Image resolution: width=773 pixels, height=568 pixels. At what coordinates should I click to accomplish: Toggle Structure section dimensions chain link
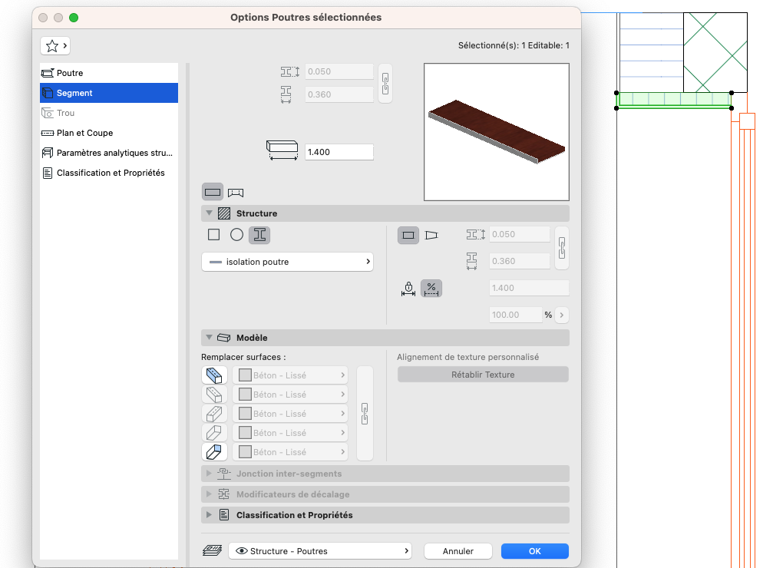pyautogui.click(x=561, y=248)
